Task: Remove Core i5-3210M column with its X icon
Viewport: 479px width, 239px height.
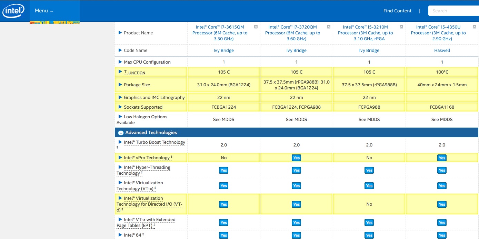Action: 401,26
